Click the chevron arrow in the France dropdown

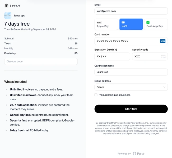click(x=164, y=87)
